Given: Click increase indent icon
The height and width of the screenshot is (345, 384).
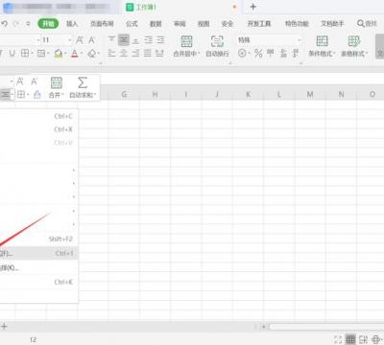Looking at the screenshot, I should click(x=160, y=39).
